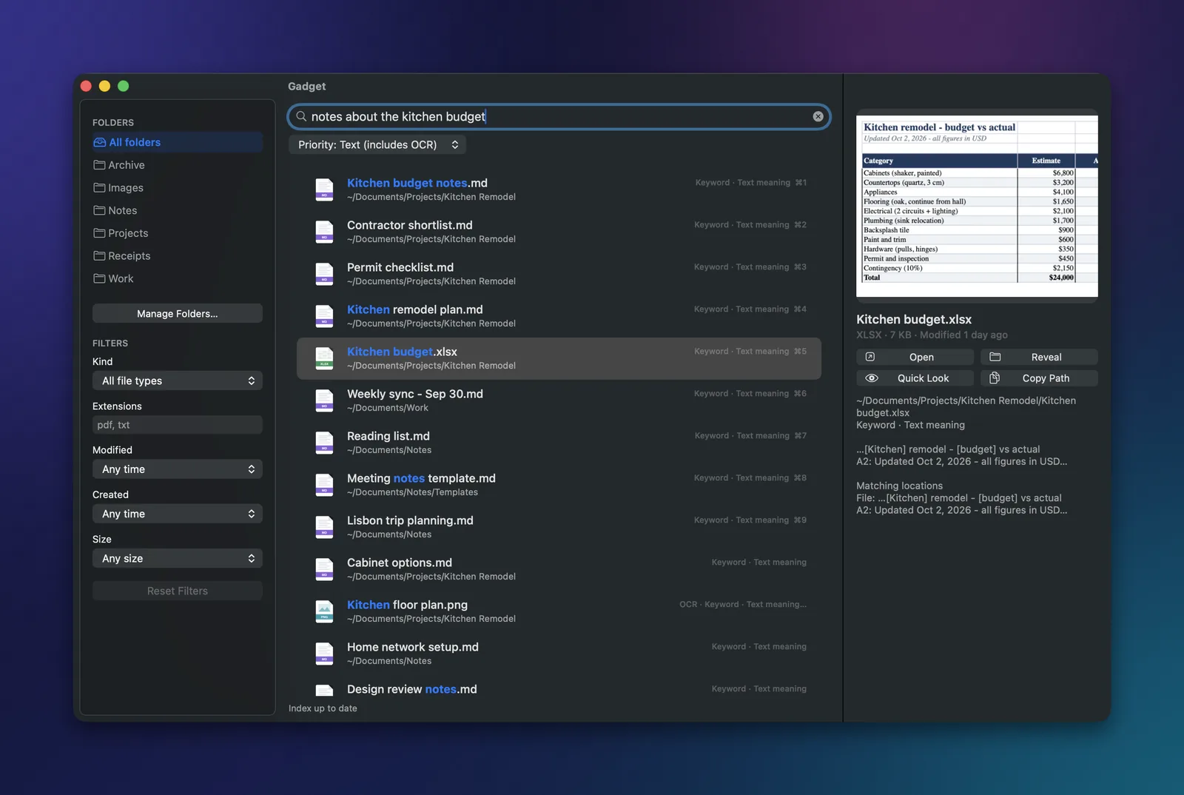Click file icon of Reading list.md
Screen dimensions: 1184x795
(324, 443)
